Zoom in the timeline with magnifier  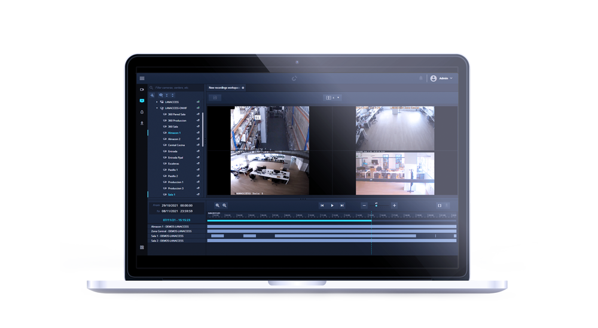click(218, 205)
